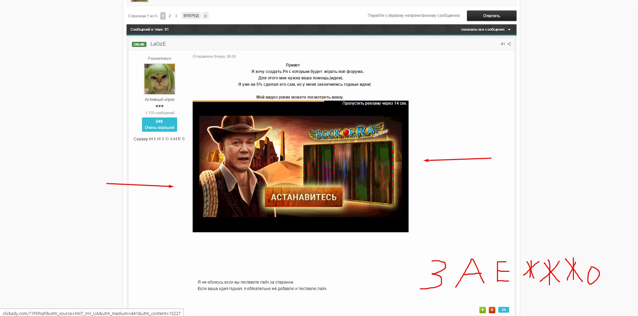Upvote the post with green arrow
The height and width of the screenshot is (316, 638).
pyautogui.click(x=482, y=310)
